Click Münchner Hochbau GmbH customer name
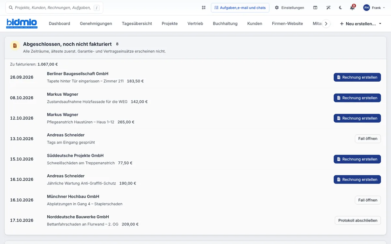Screen dimensions: 391x244 [x=73, y=197]
